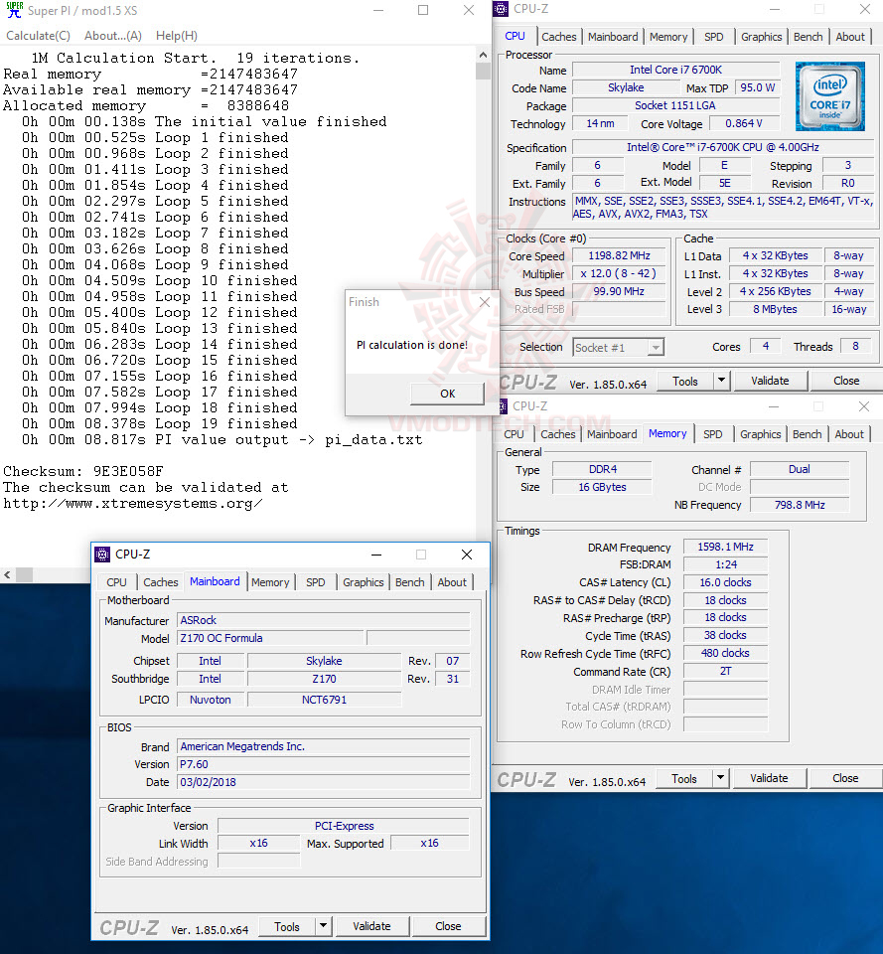The width and height of the screenshot is (883, 954).
Task: Open Memory tab in Mainboard CPU-Z window
Action: pos(270,582)
